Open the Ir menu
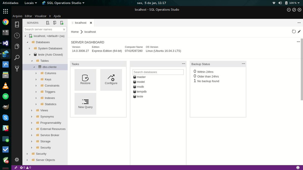Screen dimensions: 303x170 (x=50, y=16)
